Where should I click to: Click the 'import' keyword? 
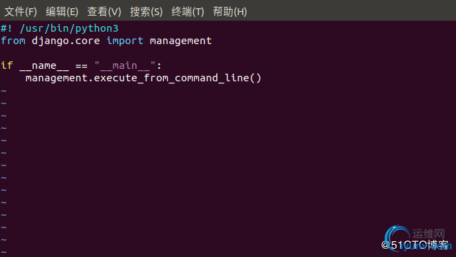125,41
